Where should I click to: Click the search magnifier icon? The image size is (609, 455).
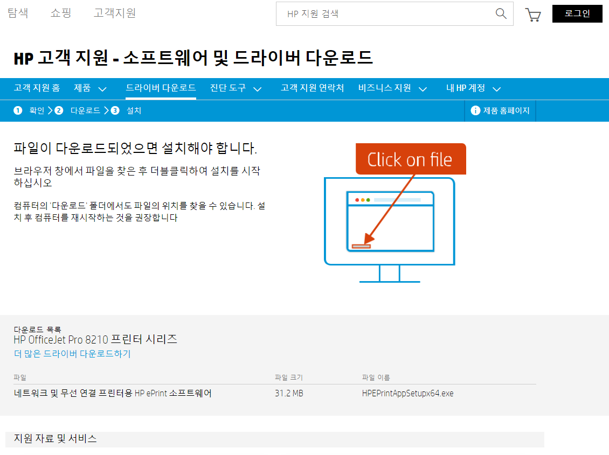coord(501,13)
